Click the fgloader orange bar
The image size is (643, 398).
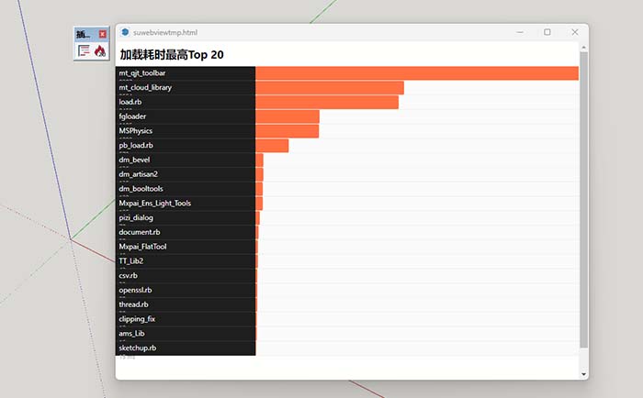pos(287,116)
